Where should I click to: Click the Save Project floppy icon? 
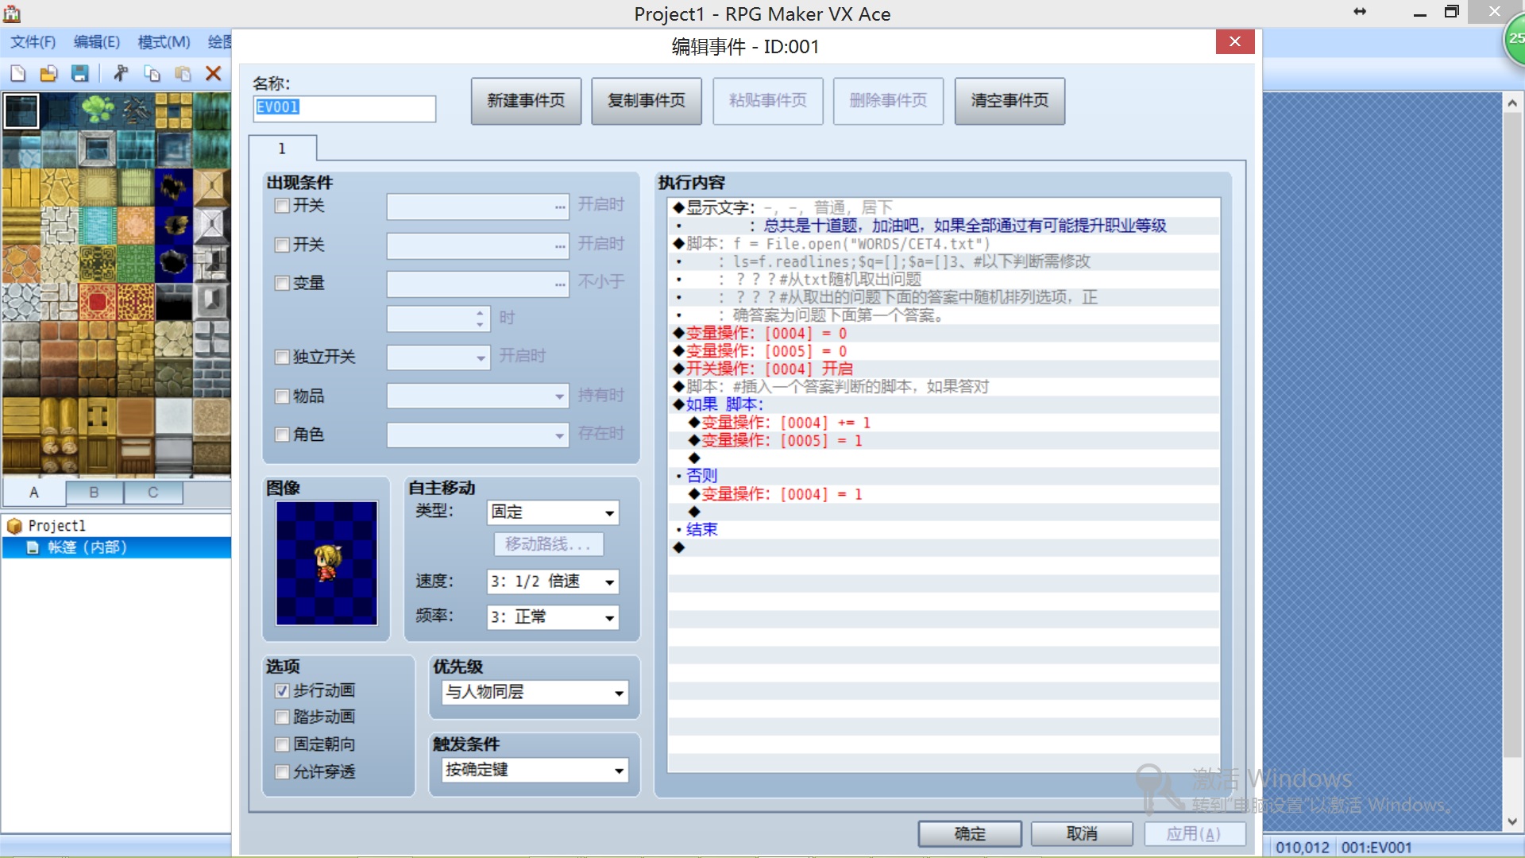pos(79,74)
